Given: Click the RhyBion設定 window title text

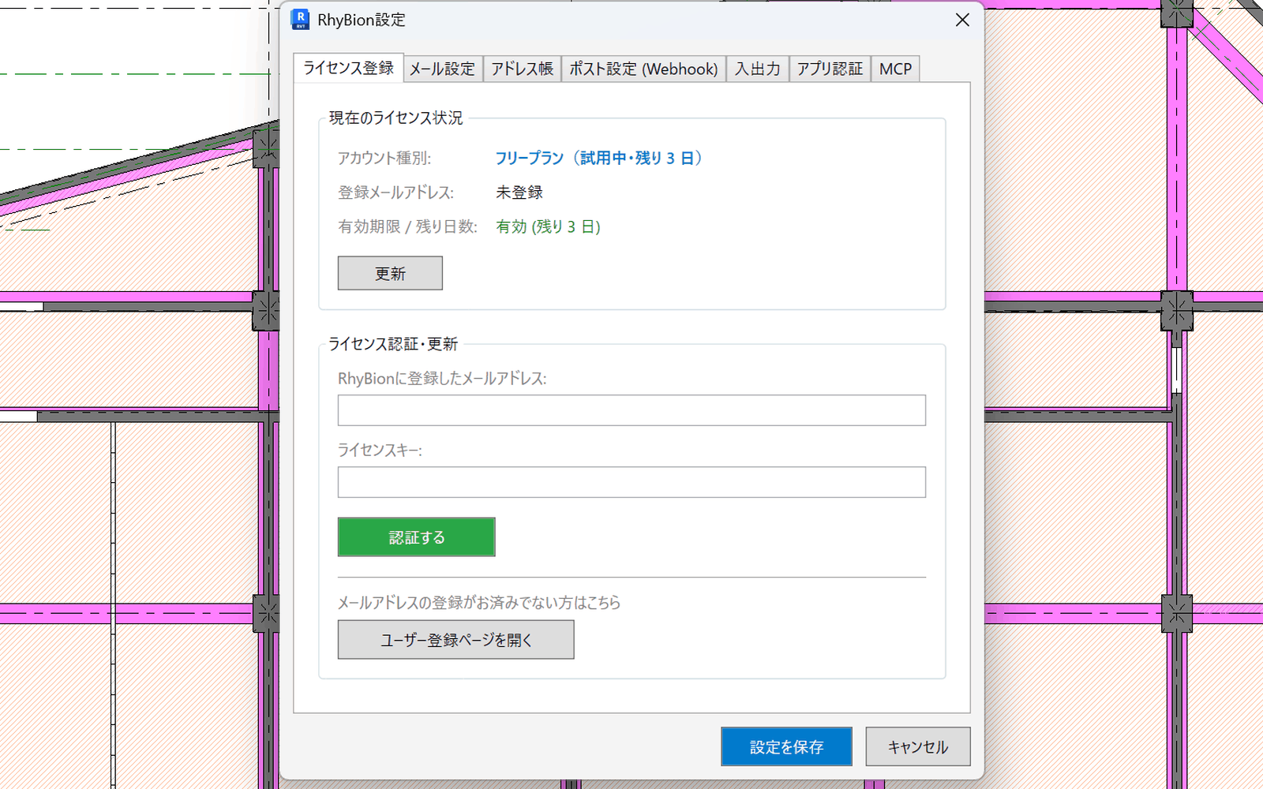Looking at the screenshot, I should point(362,20).
